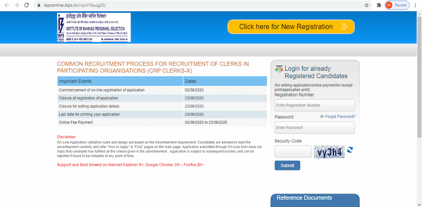Open the Extensions puzzle icon
422x207 pixels.
tap(379, 5)
